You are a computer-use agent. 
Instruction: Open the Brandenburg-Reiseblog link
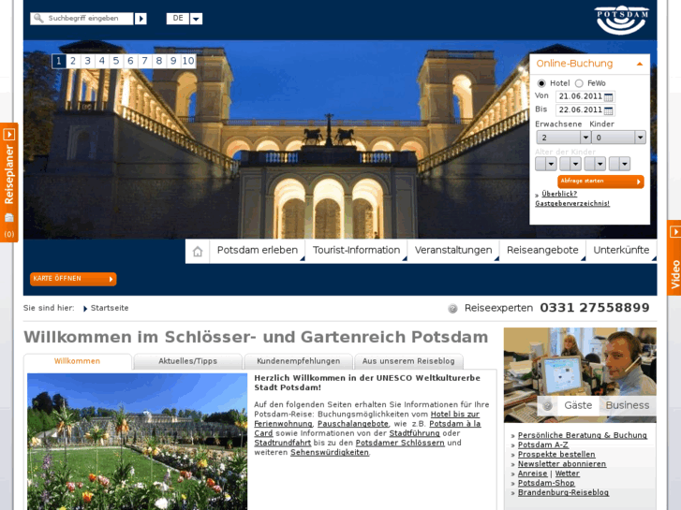coord(563,492)
